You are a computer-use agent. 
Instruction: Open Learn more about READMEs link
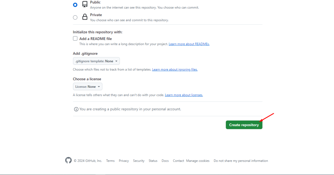pyautogui.click(x=189, y=44)
